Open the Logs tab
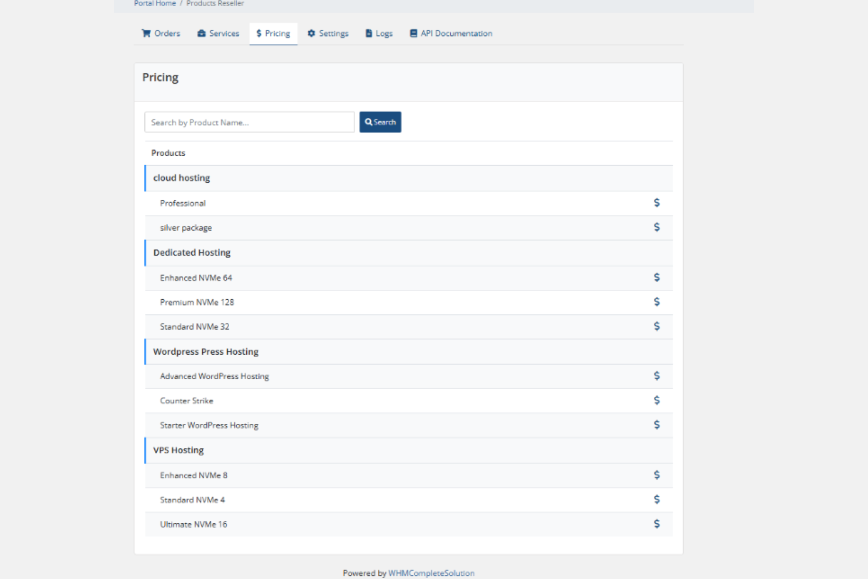 tap(379, 33)
